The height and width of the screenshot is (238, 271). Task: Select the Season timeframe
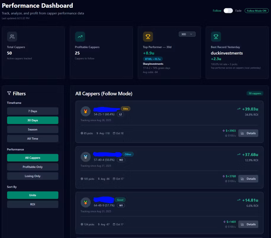tap(33, 129)
